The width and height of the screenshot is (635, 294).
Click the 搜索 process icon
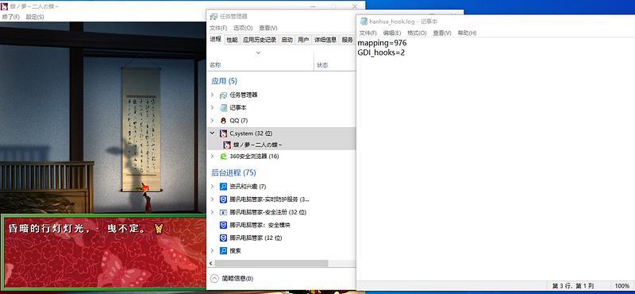223,250
